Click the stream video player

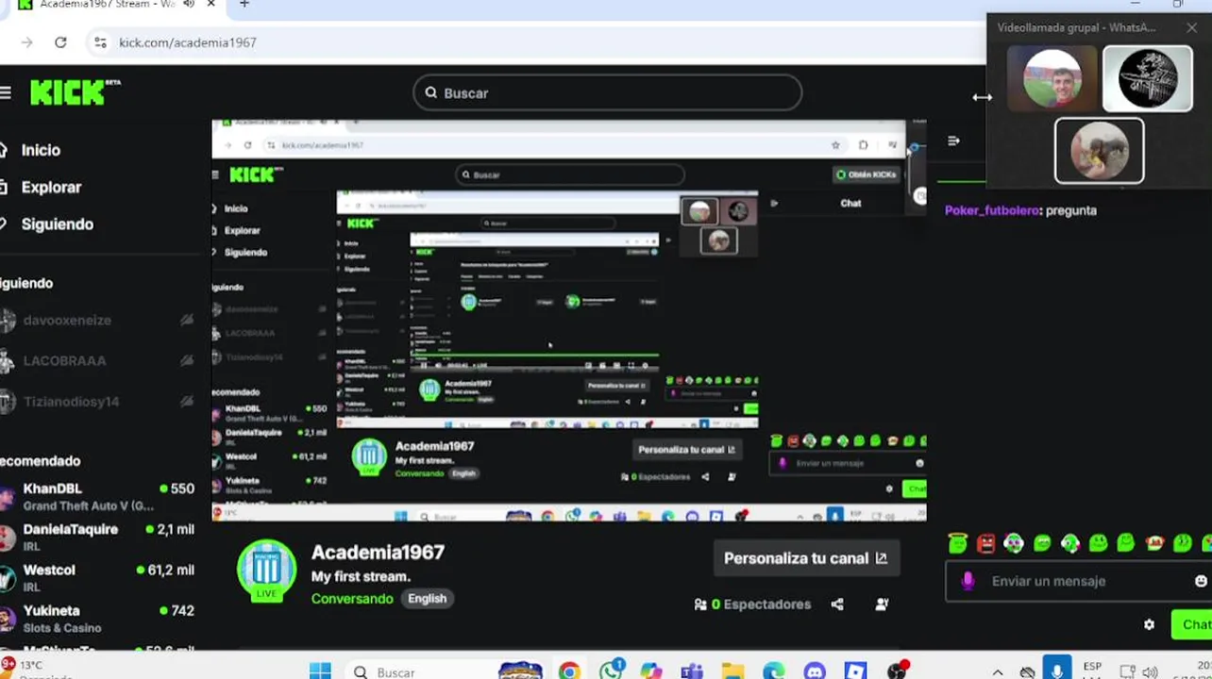568,321
